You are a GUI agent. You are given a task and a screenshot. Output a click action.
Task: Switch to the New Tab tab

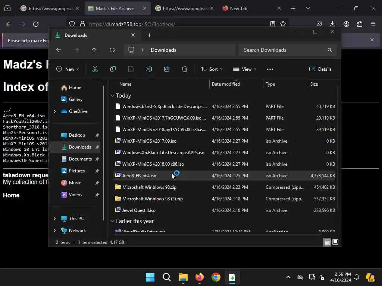(x=252, y=8)
